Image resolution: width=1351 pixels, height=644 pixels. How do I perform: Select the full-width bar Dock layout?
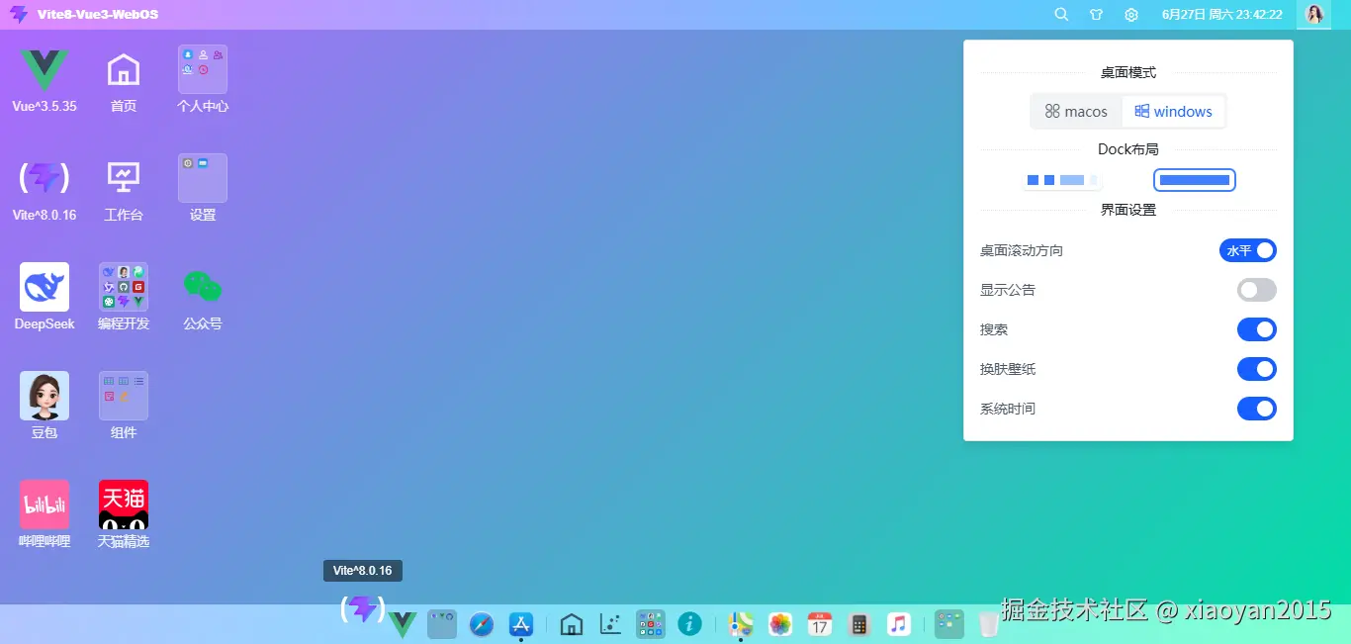pos(1195,180)
